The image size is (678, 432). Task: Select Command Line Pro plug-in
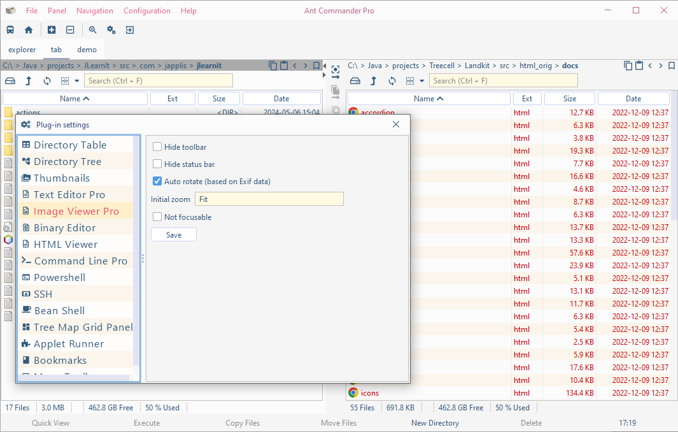[x=76, y=261]
